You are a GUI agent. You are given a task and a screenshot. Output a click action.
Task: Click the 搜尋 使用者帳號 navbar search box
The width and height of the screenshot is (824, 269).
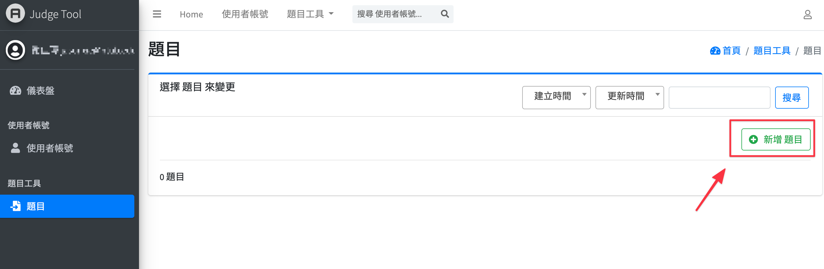[396, 14]
